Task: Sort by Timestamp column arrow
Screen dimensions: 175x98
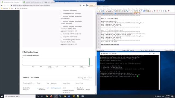Action: tap(34, 83)
